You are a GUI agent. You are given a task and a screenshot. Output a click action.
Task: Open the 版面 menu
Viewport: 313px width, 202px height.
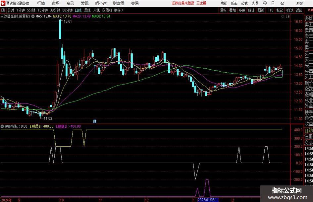pyautogui.click(x=234, y=3)
